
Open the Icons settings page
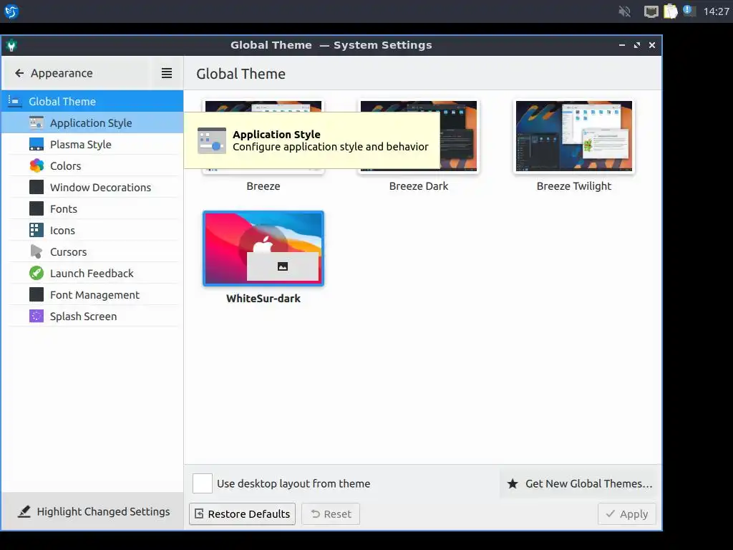click(x=92, y=230)
